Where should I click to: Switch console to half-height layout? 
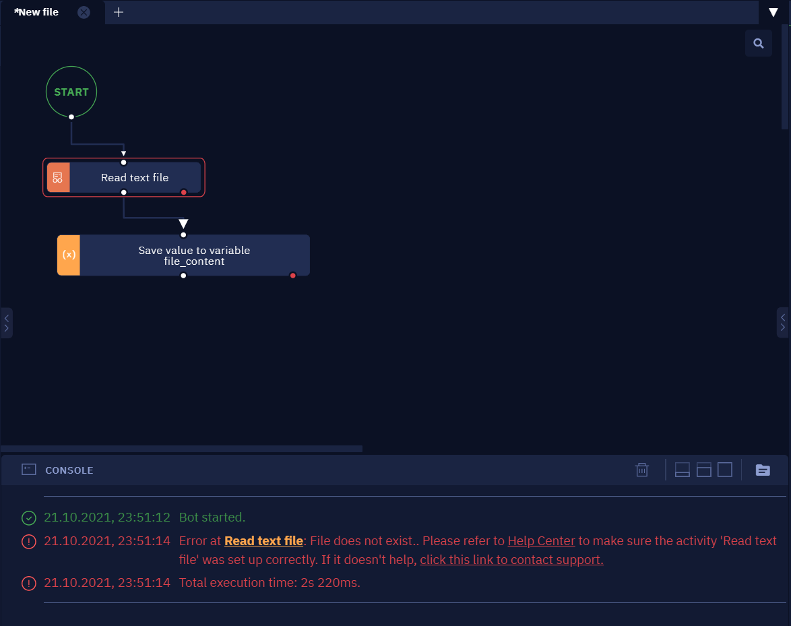(x=703, y=470)
